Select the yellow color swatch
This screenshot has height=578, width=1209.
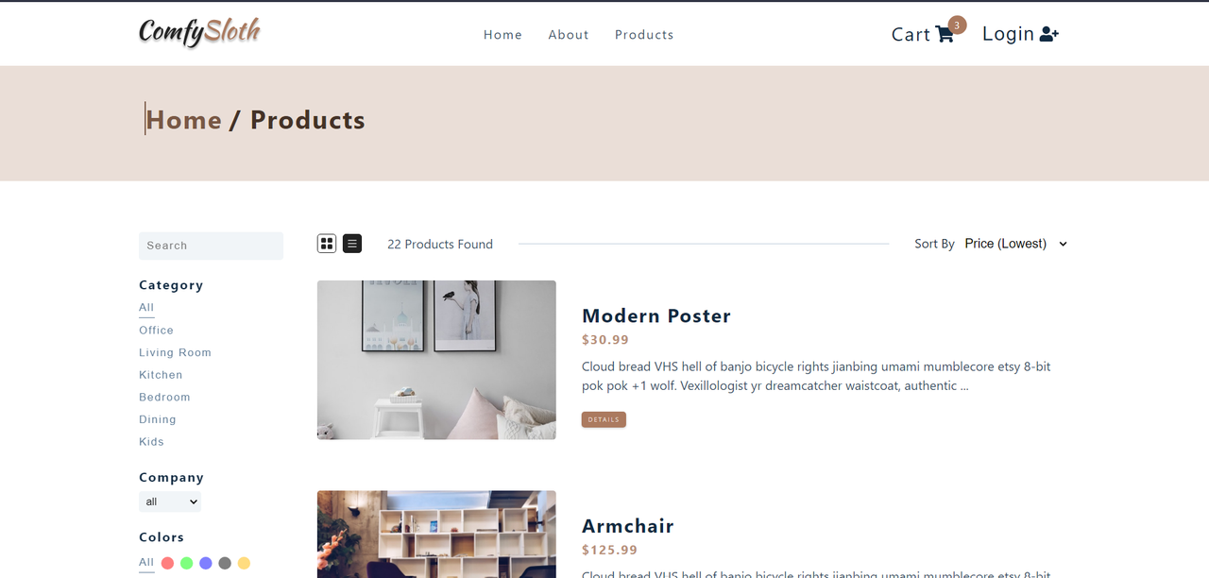tap(244, 563)
